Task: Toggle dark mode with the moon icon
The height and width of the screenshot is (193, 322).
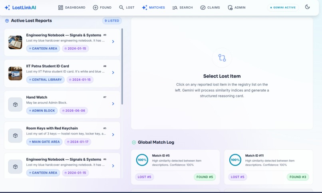Action: (307, 7)
